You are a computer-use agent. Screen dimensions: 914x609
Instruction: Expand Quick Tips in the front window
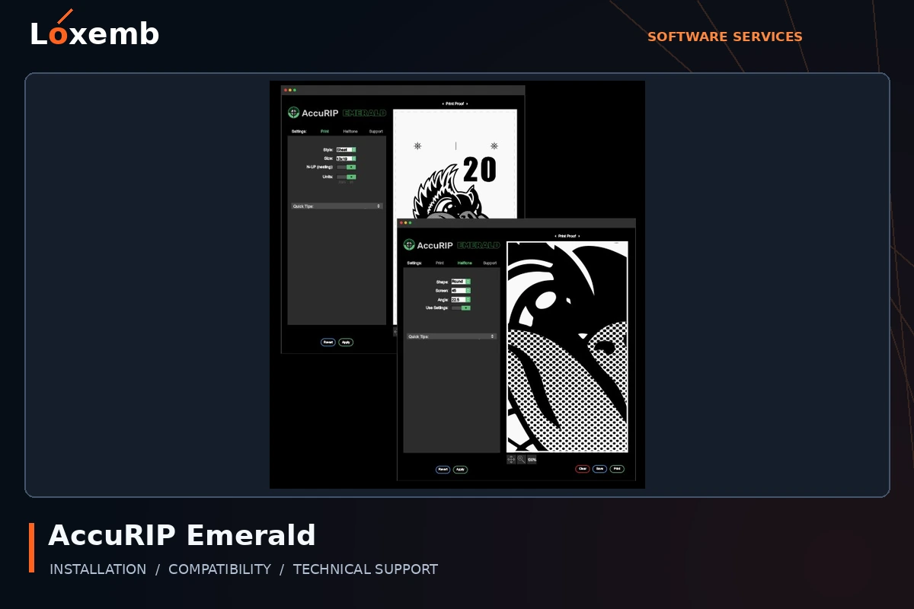pyautogui.click(x=451, y=336)
